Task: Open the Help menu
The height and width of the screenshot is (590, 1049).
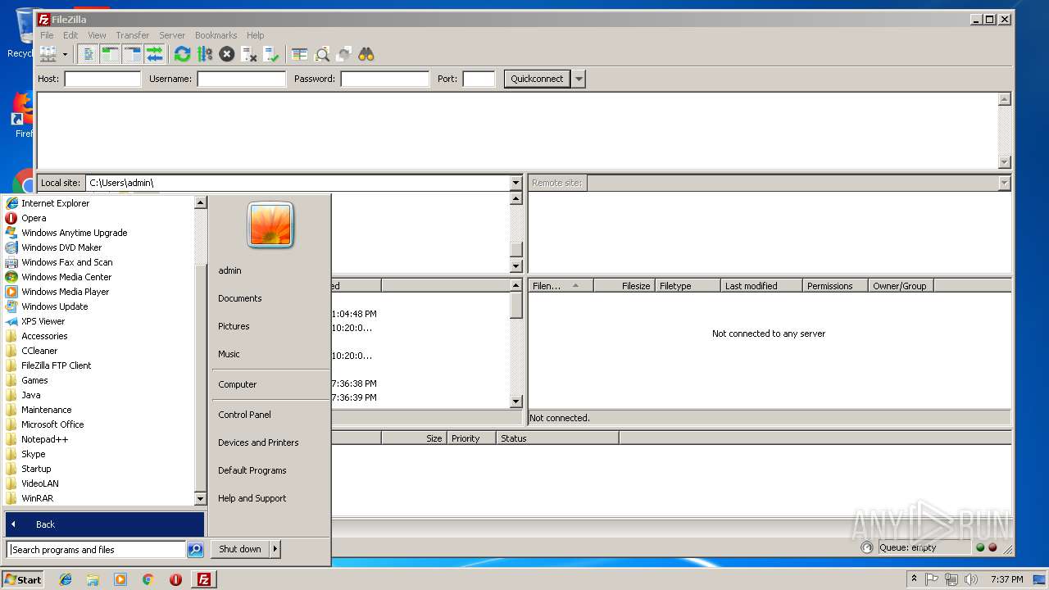Action: pos(256,35)
